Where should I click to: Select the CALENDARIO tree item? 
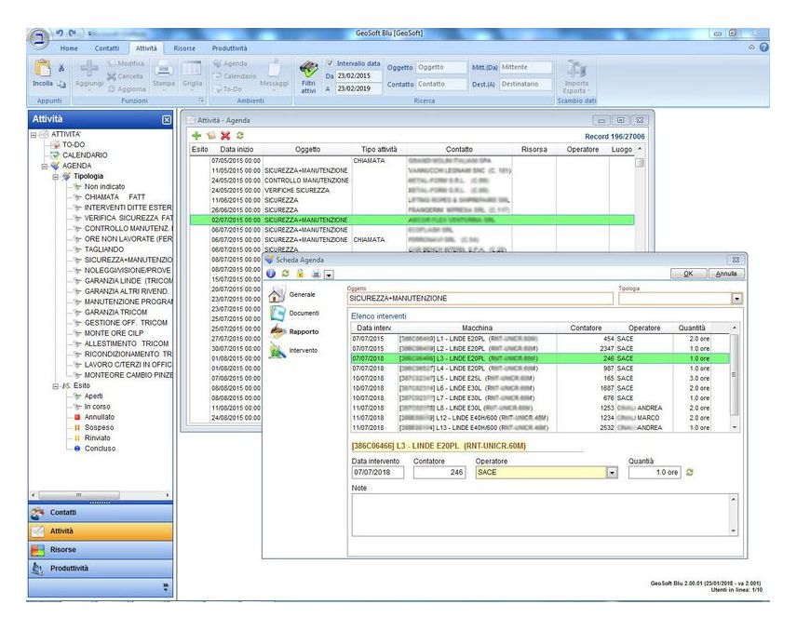(85, 155)
